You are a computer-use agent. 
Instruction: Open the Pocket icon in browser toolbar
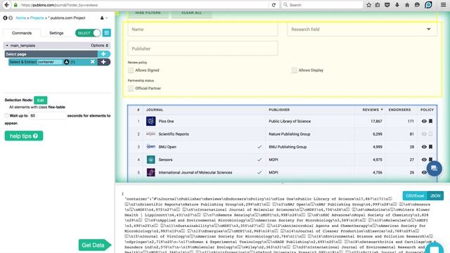387,5
